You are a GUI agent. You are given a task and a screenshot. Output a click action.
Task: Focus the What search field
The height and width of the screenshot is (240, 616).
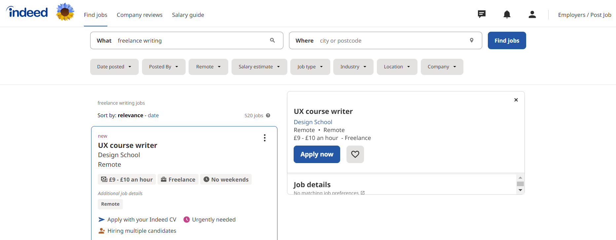tap(187, 40)
